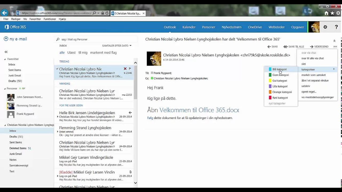Open browser favorites star icon

332,13
